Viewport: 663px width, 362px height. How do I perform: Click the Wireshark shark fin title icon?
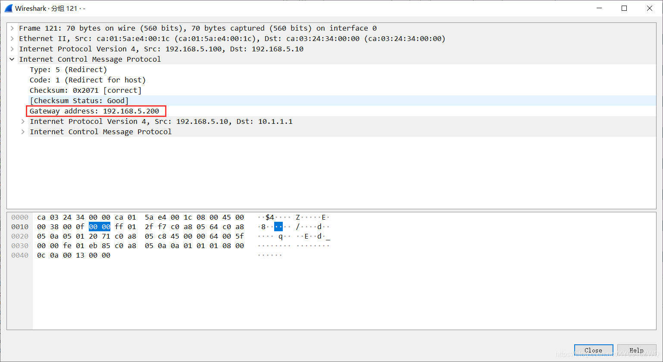point(9,8)
